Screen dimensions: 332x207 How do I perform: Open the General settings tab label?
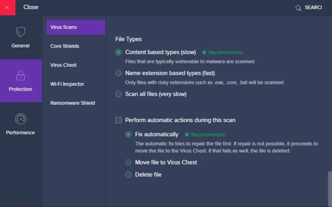pyautogui.click(x=20, y=46)
